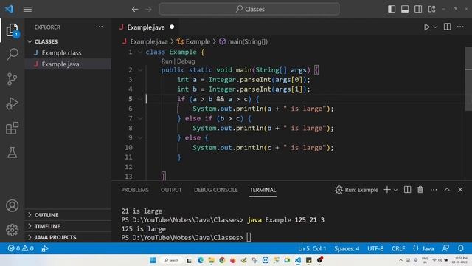Viewport: 472px width, 266px height.
Task: Click Ln 5, Col 1 in status bar
Action: [312, 248]
